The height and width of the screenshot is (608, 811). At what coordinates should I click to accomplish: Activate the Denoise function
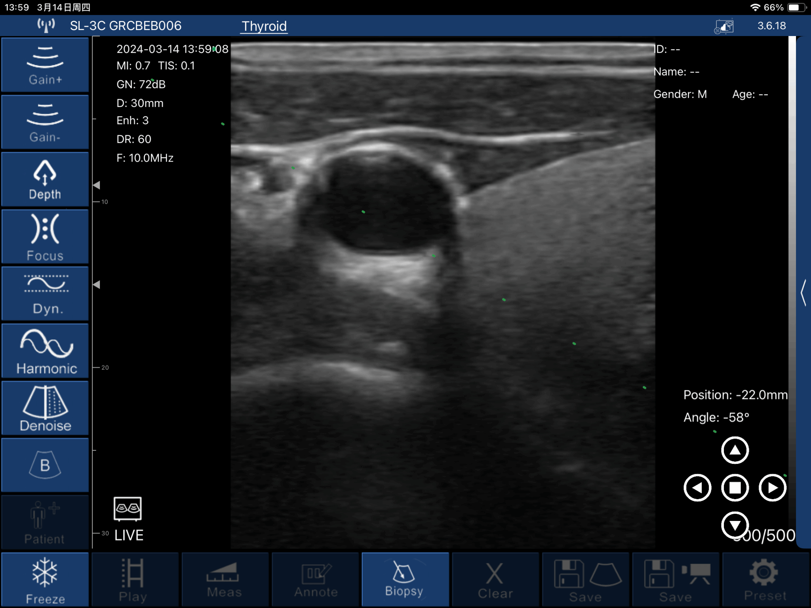[45, 408]
